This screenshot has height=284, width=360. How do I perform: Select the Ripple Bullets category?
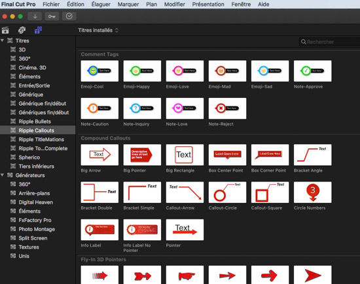tap(38, 121)
